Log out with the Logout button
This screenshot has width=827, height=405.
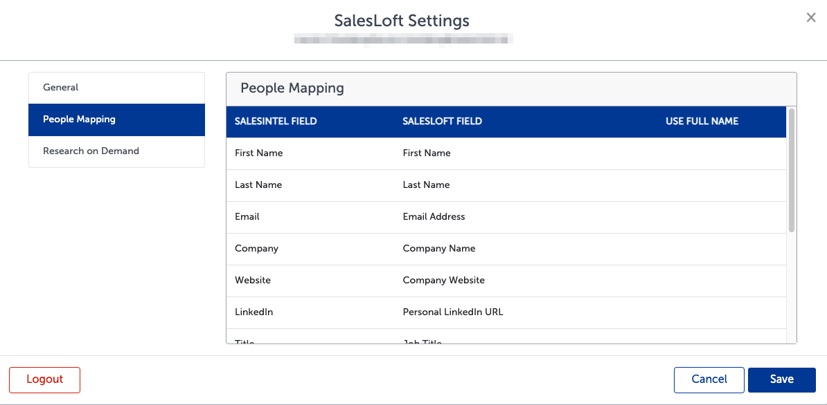tap(45, 379)
